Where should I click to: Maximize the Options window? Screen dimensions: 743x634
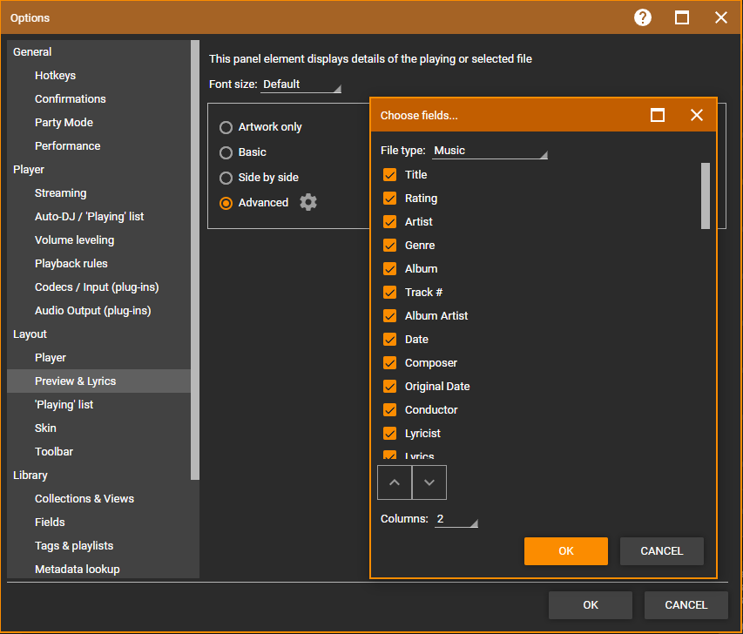click(x=682, y=18)
